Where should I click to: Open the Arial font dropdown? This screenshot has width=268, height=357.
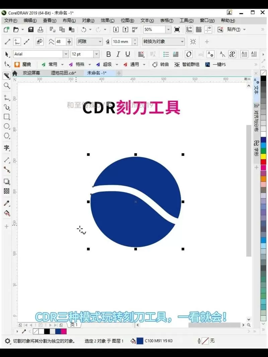tap(66, 54)
